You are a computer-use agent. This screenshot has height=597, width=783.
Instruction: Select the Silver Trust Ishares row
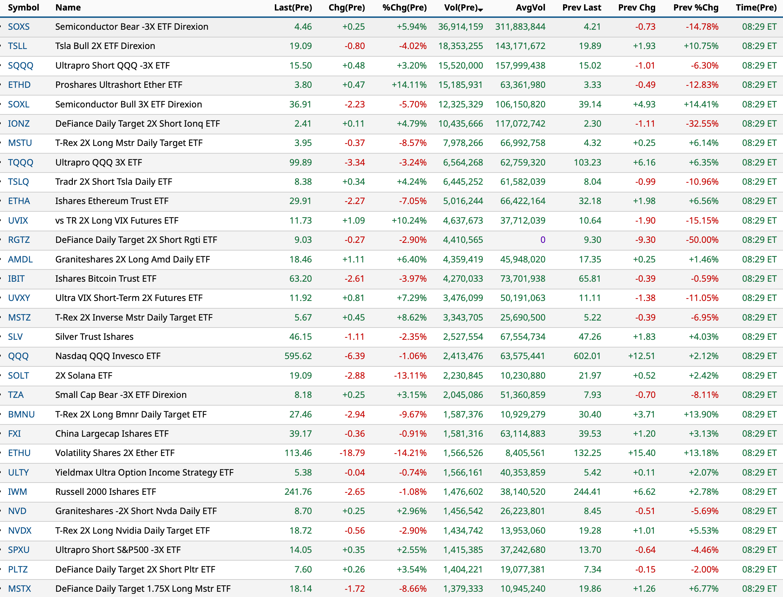pos(94,337)
